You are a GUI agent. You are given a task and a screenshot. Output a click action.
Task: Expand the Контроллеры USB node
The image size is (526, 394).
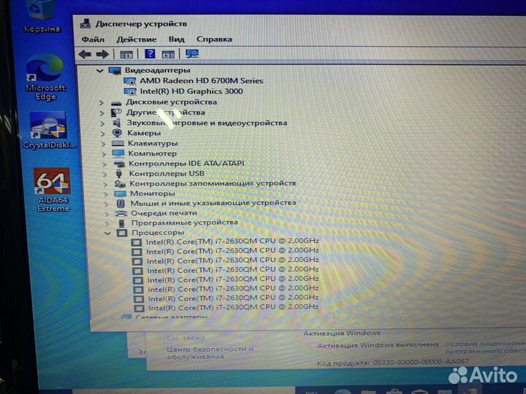point(104,174)
